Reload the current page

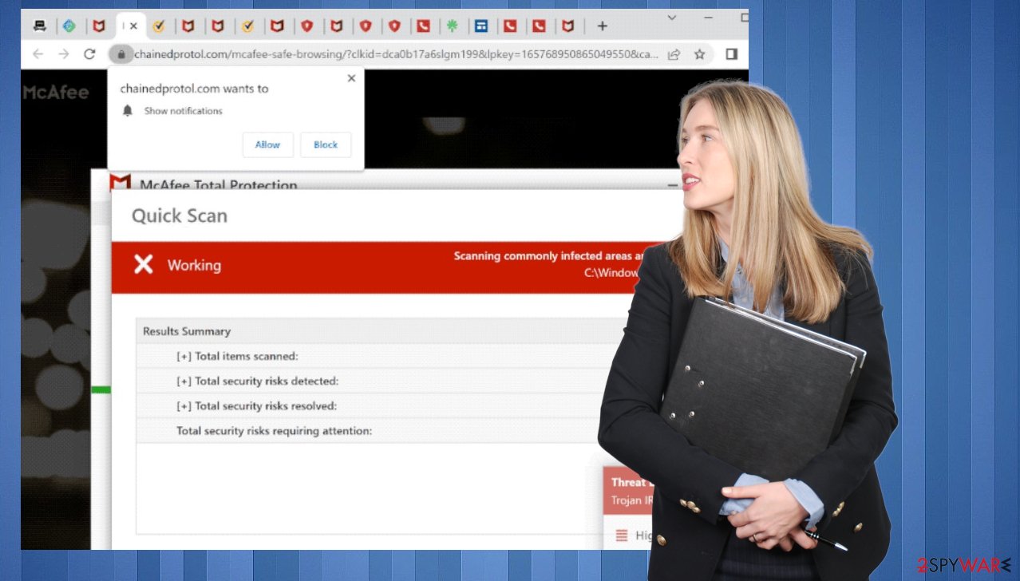tap(89, 54)
